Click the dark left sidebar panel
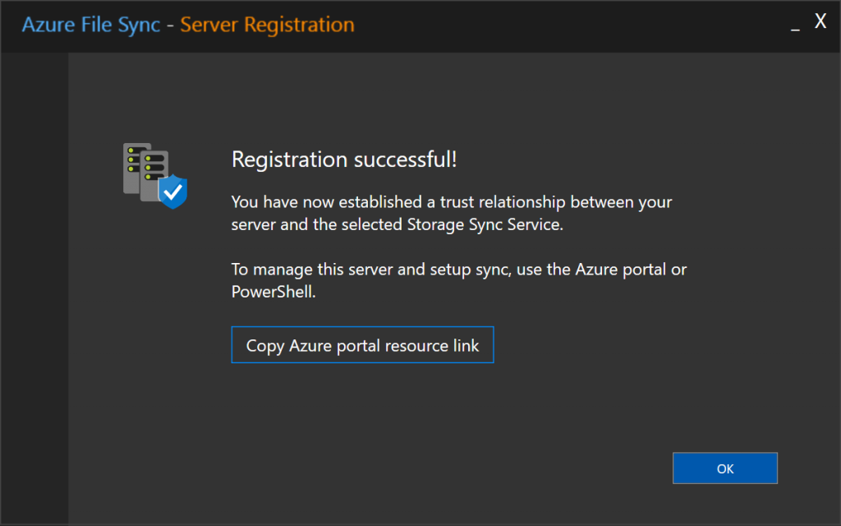Viewport: 841px width, 526px height. [34, 288]
